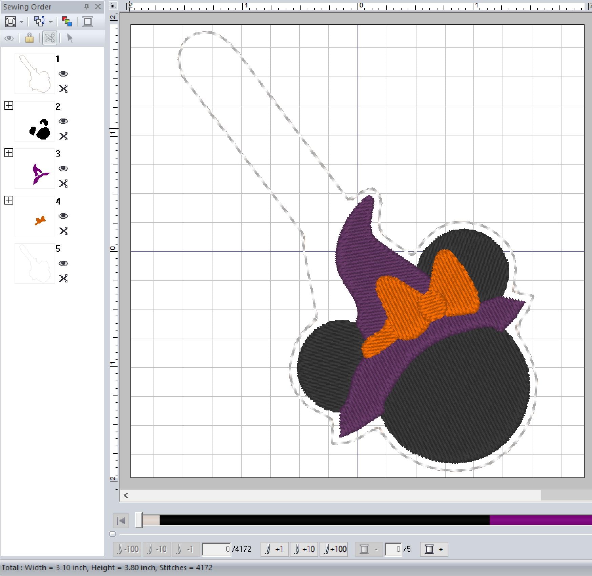Screen dimensions: 592x576
Task: Advance to the next thread color spool
Action: [434, 549]
